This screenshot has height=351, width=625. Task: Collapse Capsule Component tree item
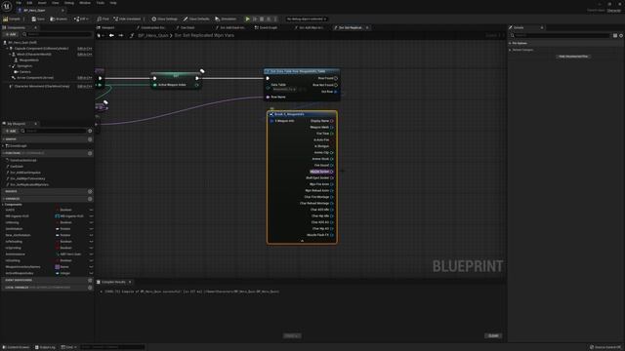(7, 48)
